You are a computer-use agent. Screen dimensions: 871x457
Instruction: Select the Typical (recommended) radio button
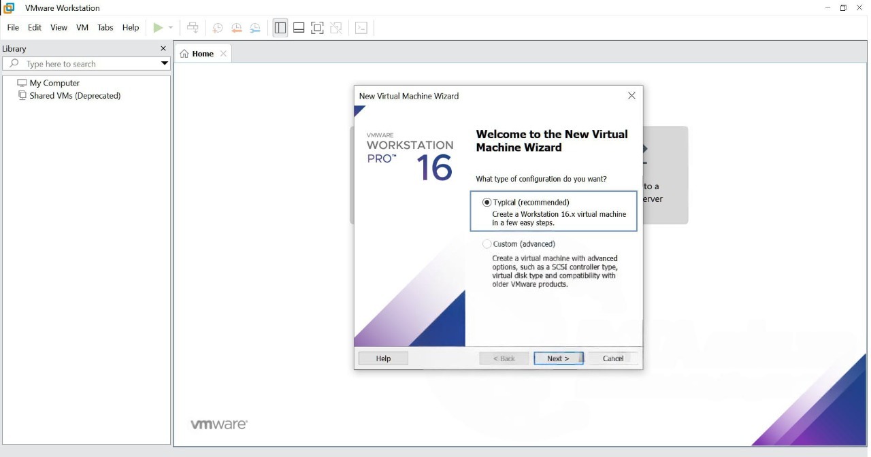click(x=487, y=203)
